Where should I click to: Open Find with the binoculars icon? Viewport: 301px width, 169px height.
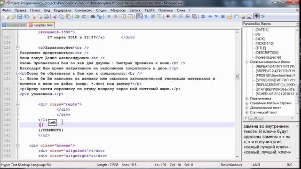tap(93, 17)
